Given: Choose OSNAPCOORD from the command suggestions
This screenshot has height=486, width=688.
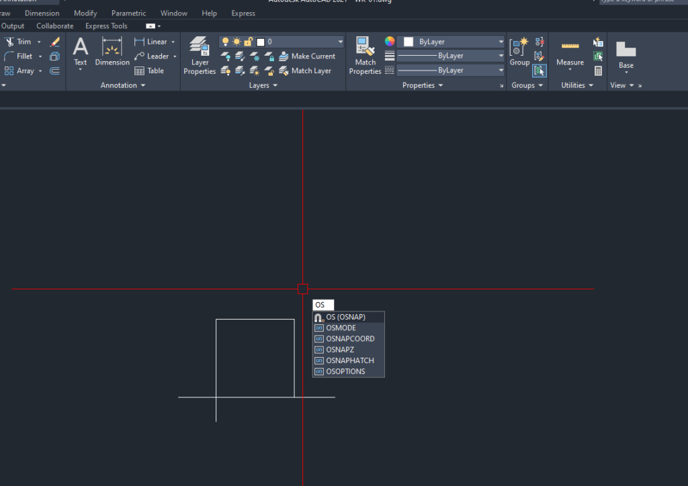Looking at the screenshot, I should tap(350, 339).
